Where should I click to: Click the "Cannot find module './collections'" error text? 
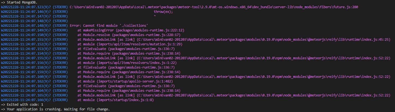click(x=109, y=25)
